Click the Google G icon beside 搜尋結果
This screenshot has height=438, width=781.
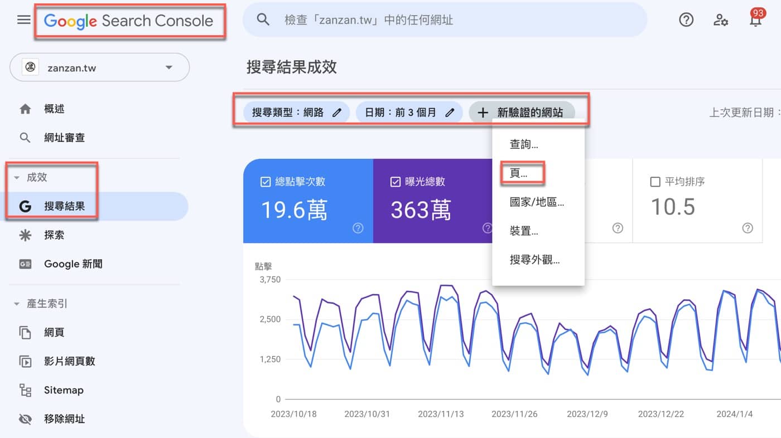coord(25,206)
